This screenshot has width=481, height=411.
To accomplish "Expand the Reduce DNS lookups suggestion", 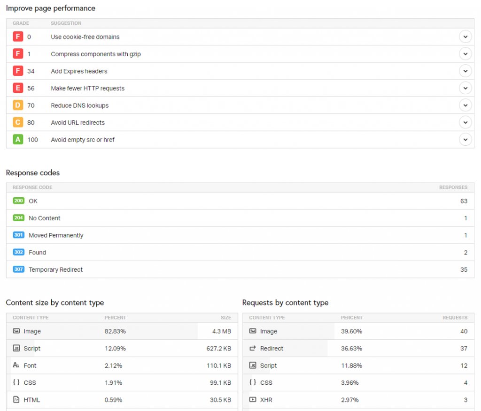I will click(465, 105).
